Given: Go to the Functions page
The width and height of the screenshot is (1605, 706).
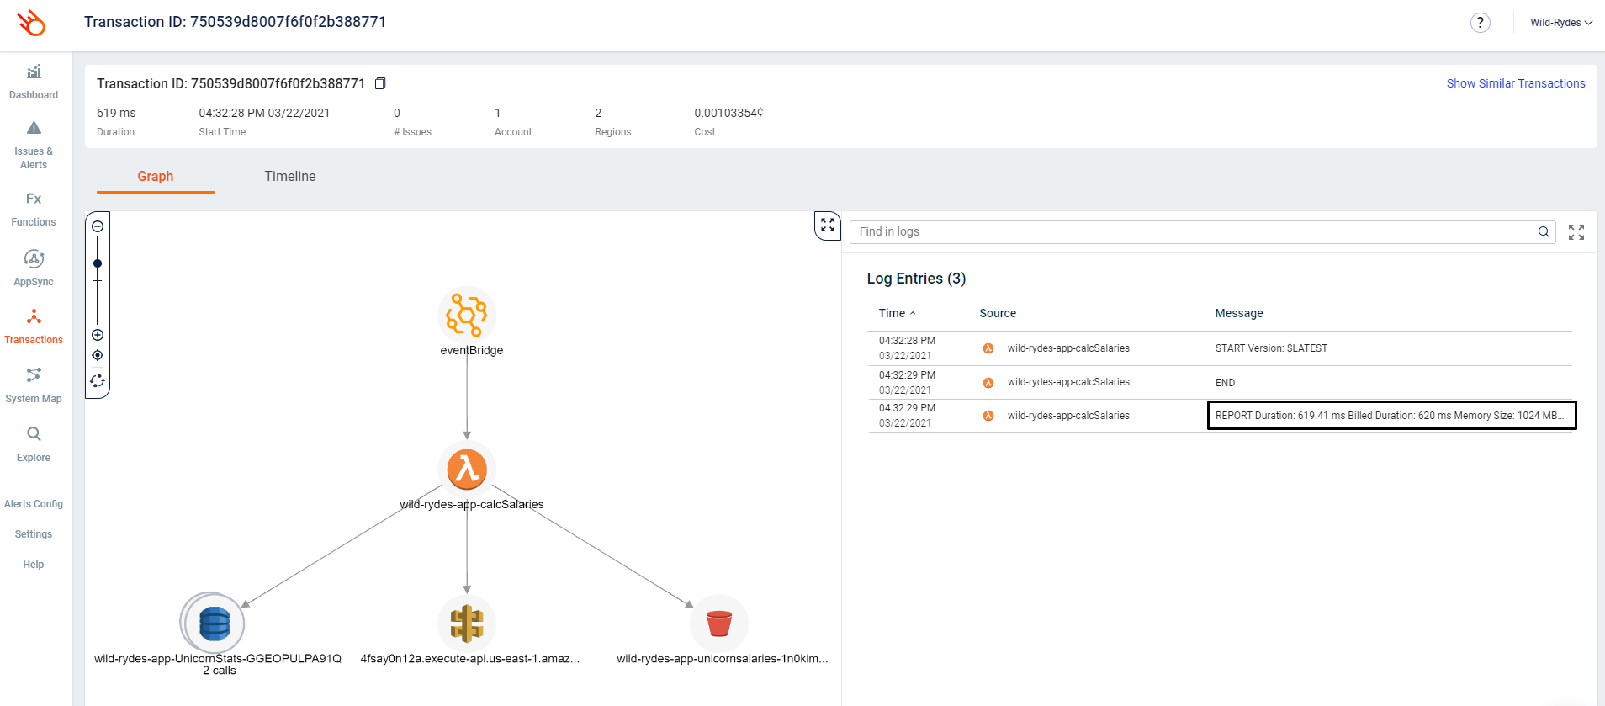Looking at the screenshot, I should coord(34,210).
